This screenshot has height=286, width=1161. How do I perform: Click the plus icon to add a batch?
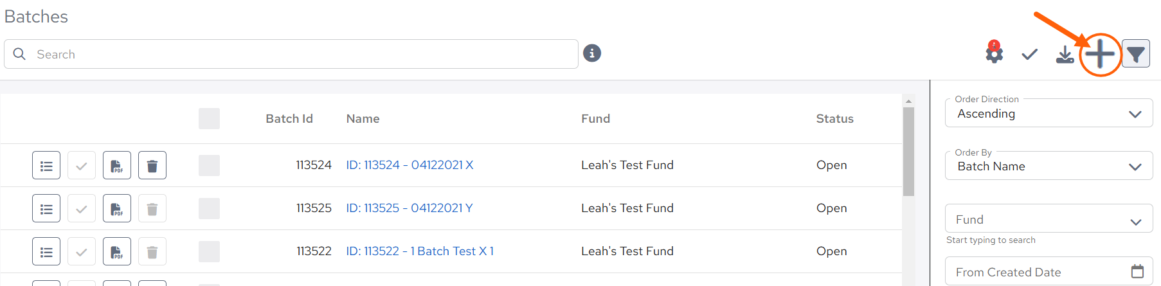(1100, 54)
